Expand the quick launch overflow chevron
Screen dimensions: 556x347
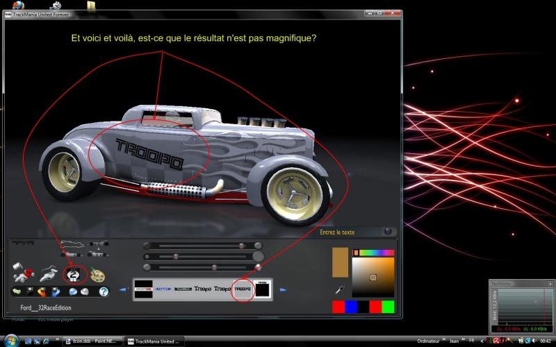(57, 340)
